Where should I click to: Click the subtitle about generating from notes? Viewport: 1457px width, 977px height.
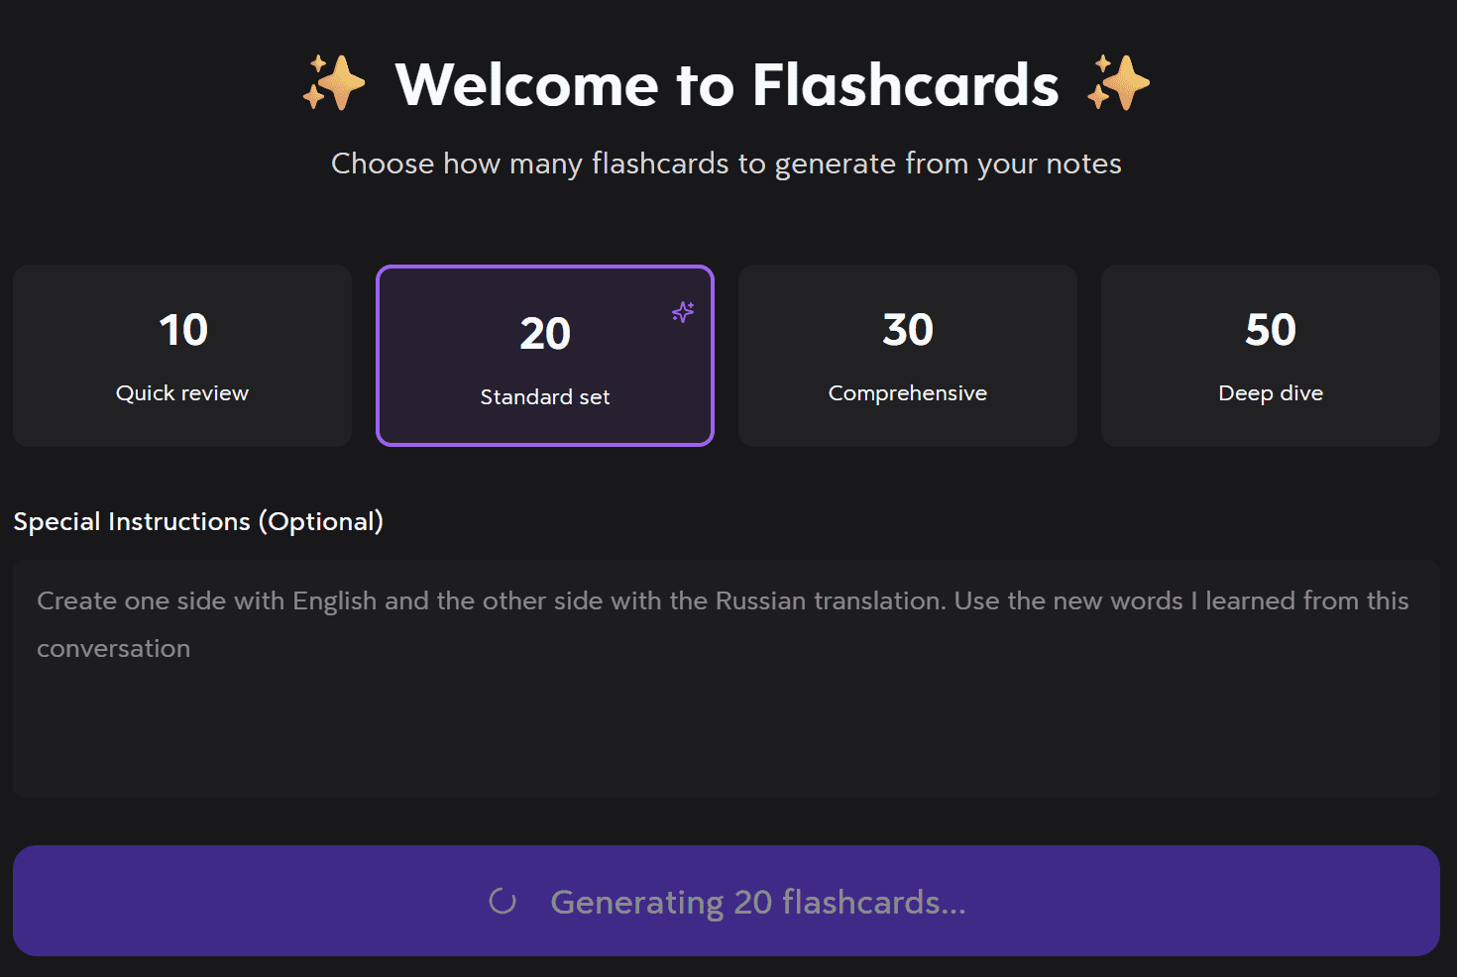[726, 163]
